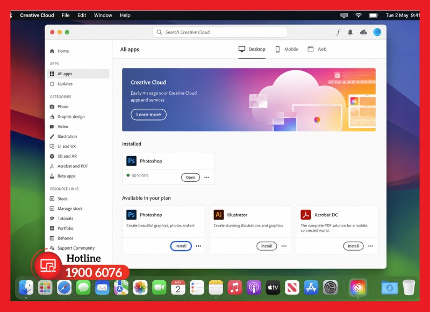Open the Edit menu

[x=82, y=16]
